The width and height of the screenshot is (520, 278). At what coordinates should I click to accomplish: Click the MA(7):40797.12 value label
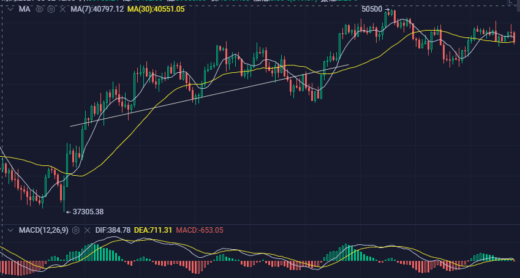[x=97, y=9]
